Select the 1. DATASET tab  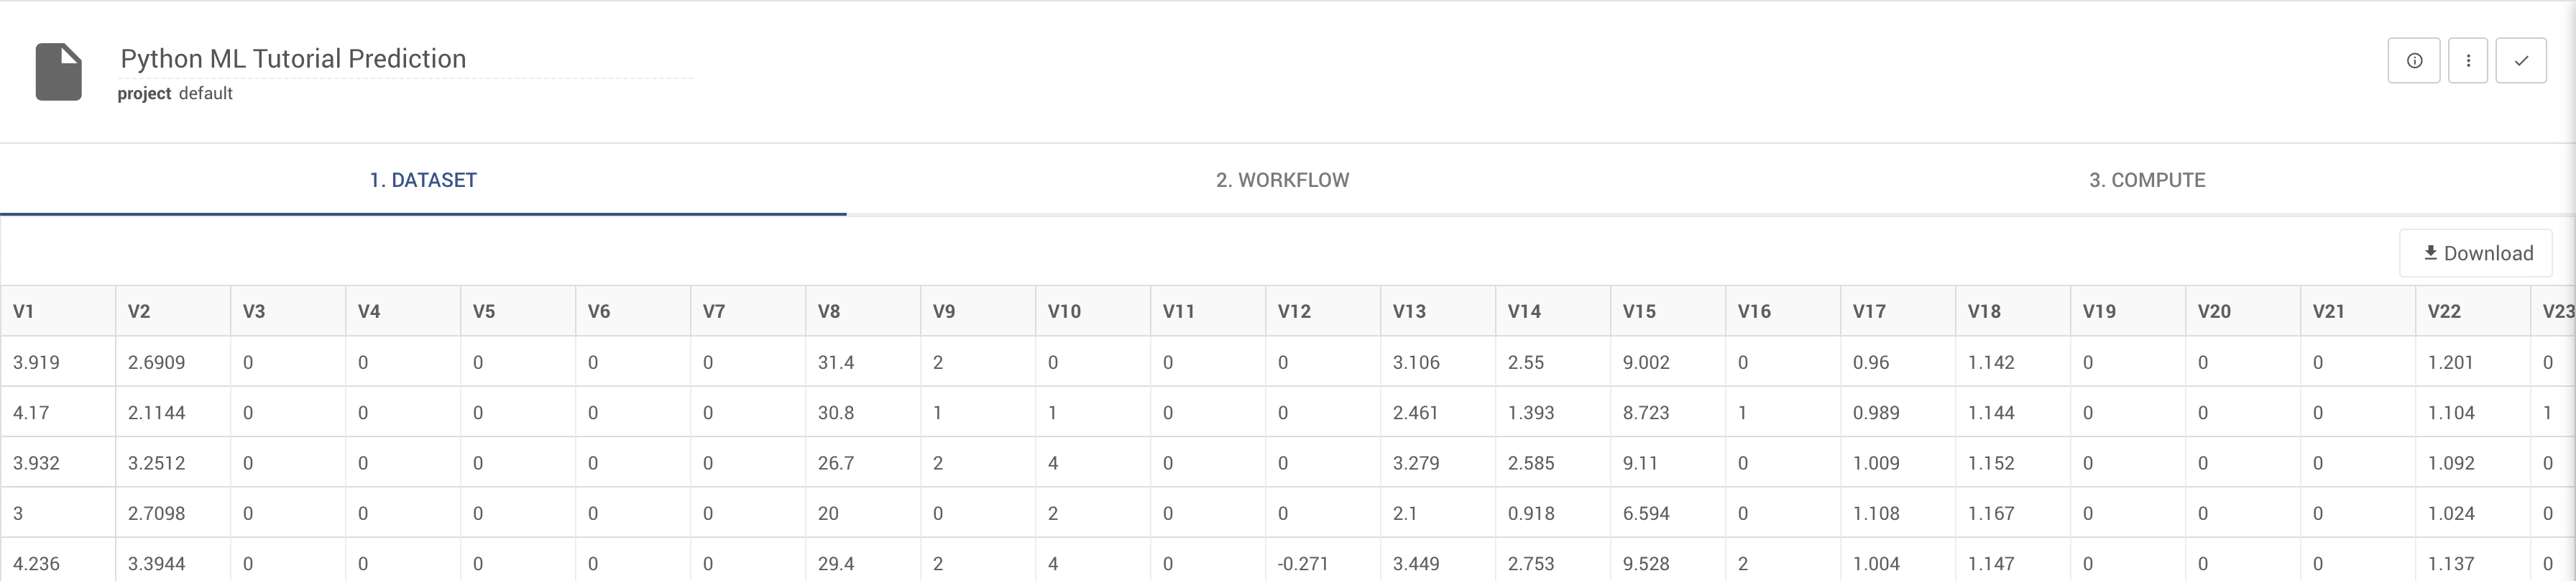tap(423, 180)
